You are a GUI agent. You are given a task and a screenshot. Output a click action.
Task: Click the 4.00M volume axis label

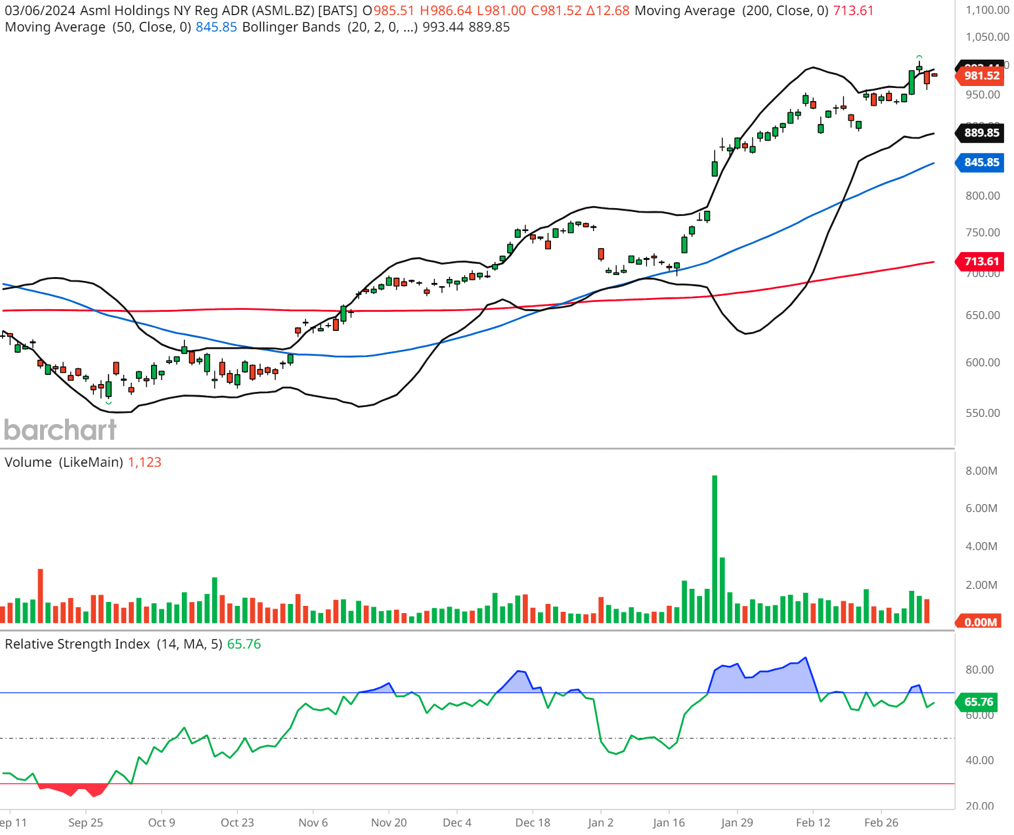981,546
